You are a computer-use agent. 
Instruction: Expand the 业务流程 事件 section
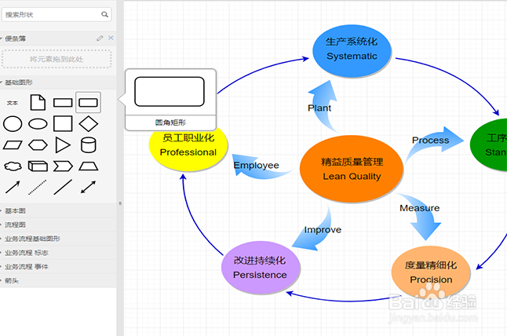(58, 266)
